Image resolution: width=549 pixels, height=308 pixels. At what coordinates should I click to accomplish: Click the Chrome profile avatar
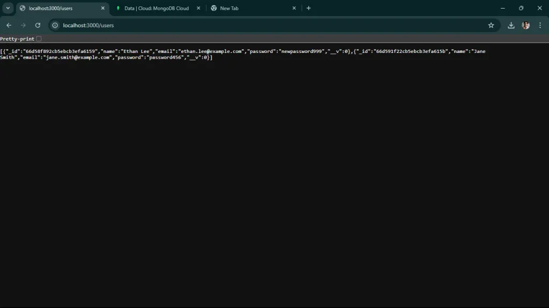tap(526, 25)
